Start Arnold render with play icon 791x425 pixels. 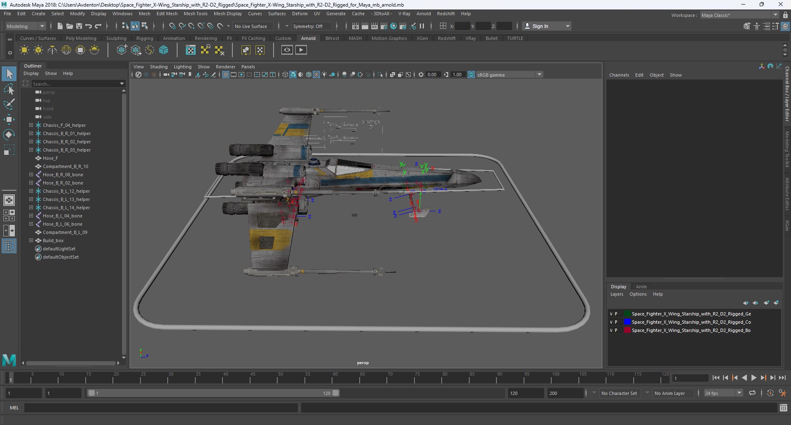point(301,50)
